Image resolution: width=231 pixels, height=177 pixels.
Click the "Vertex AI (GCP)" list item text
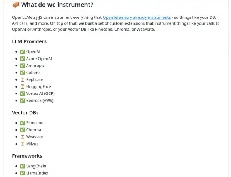[x=40, y=94]
